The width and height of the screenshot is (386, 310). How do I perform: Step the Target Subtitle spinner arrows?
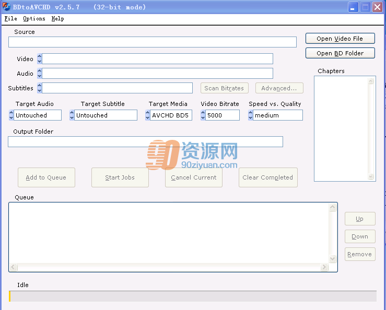point(72,115)
